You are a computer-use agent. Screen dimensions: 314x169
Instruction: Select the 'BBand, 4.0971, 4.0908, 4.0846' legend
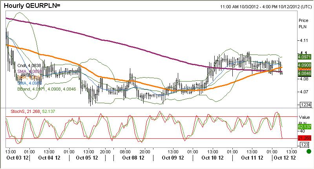click(x=47, y=89)
